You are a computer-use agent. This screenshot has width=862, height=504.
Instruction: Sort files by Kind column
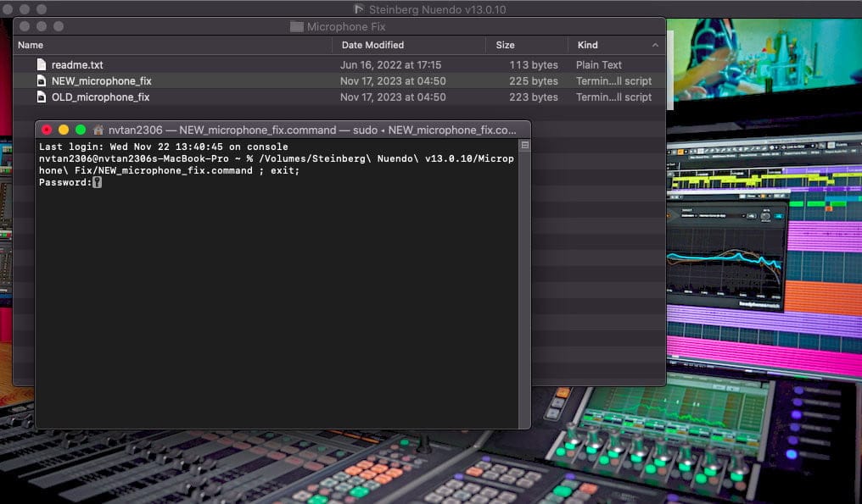tap(587, 45)
